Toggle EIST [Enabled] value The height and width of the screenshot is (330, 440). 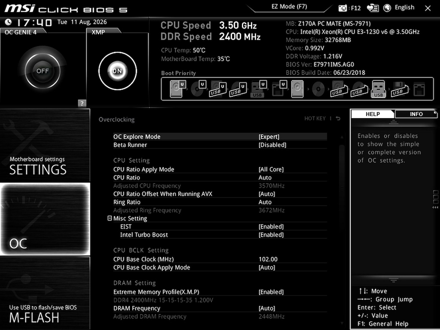click(x=271, y=226)
